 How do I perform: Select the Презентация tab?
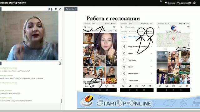click(x=71, y=9)
